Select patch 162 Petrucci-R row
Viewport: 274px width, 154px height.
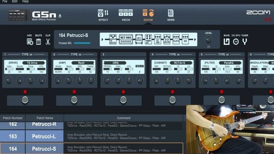click(x=91, y=125)
